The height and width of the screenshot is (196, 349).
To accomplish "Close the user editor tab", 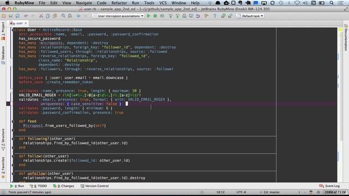I will (26, 23).
